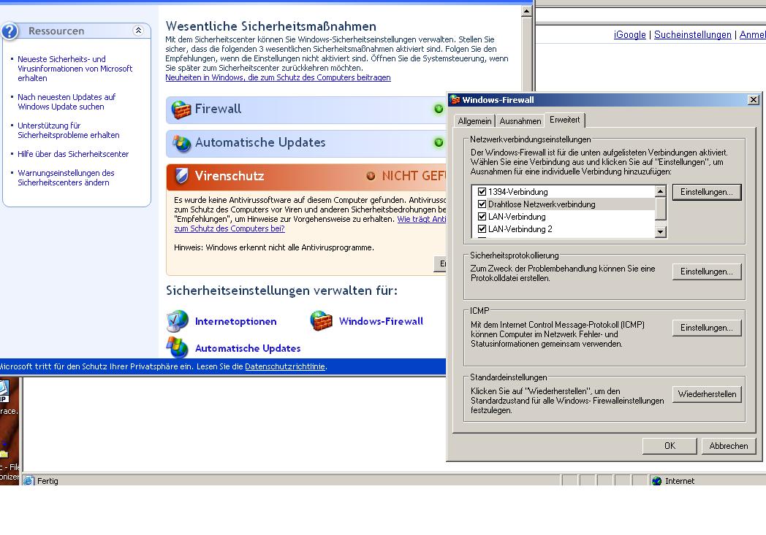The width and height of the screenshot is (766, 535).
Task: Collapse the Virenschutz section header
Action: (306, 176)
